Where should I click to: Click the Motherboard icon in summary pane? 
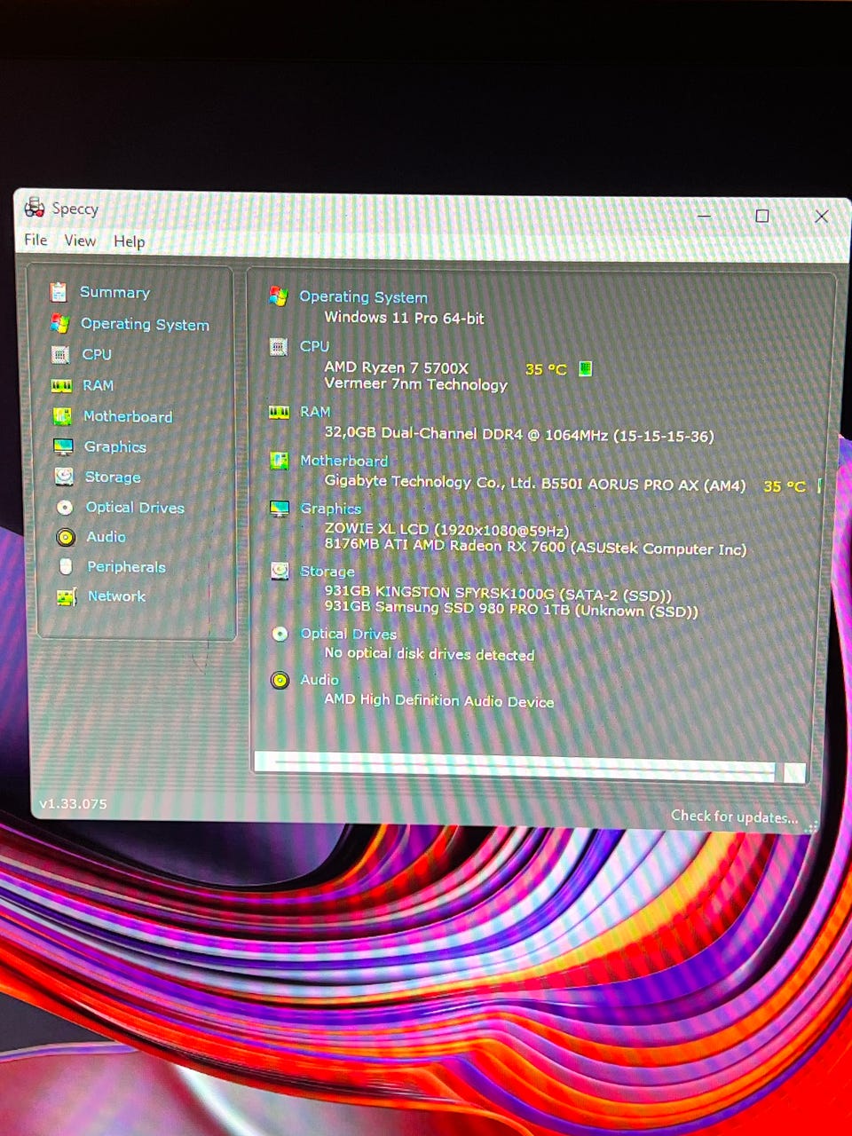[x=279, y=461]
